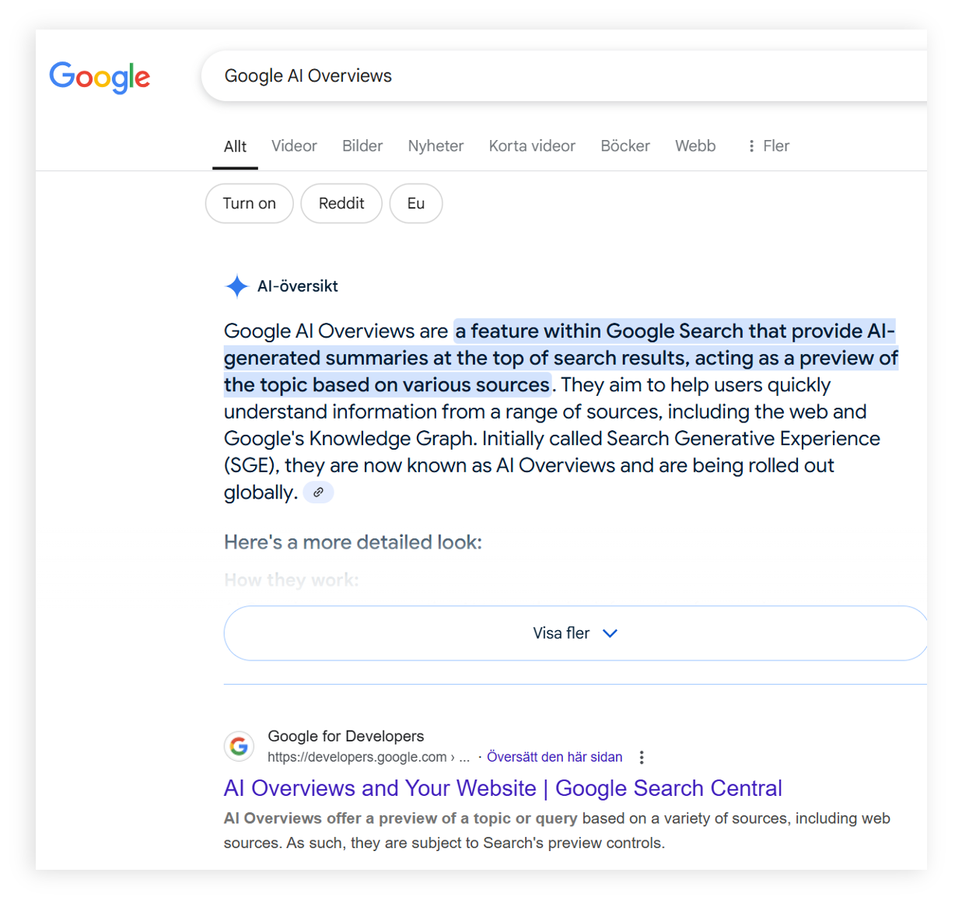Click the Visa fler chevron arrow
The width and height of the screenshot is (955, 904).
pyautogui.click(x=610, y=633)
